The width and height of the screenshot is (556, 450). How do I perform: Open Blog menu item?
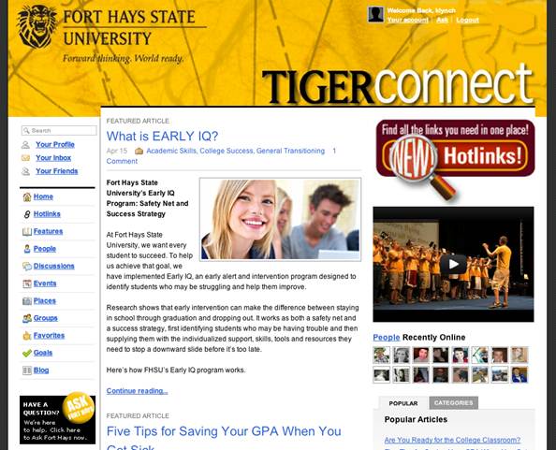[x=41, y=370]
